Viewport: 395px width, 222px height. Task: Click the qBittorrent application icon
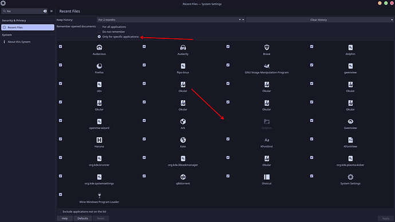183,177
